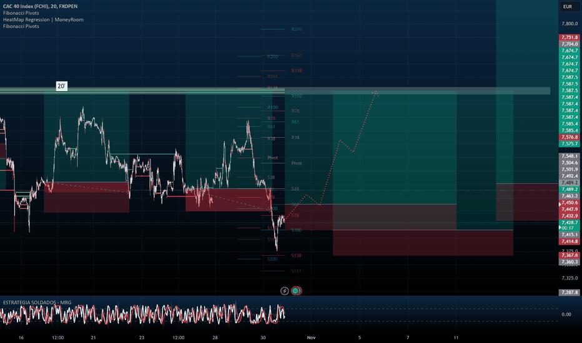Click the 7,501.9 price label
The image size is (582, 343).
570,170
